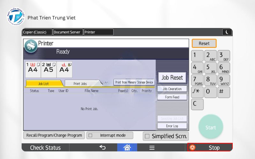Viewport: 255px width, 159px height.
Task: Enable the Interrupt mode checkbox
Action: point(90,135)
